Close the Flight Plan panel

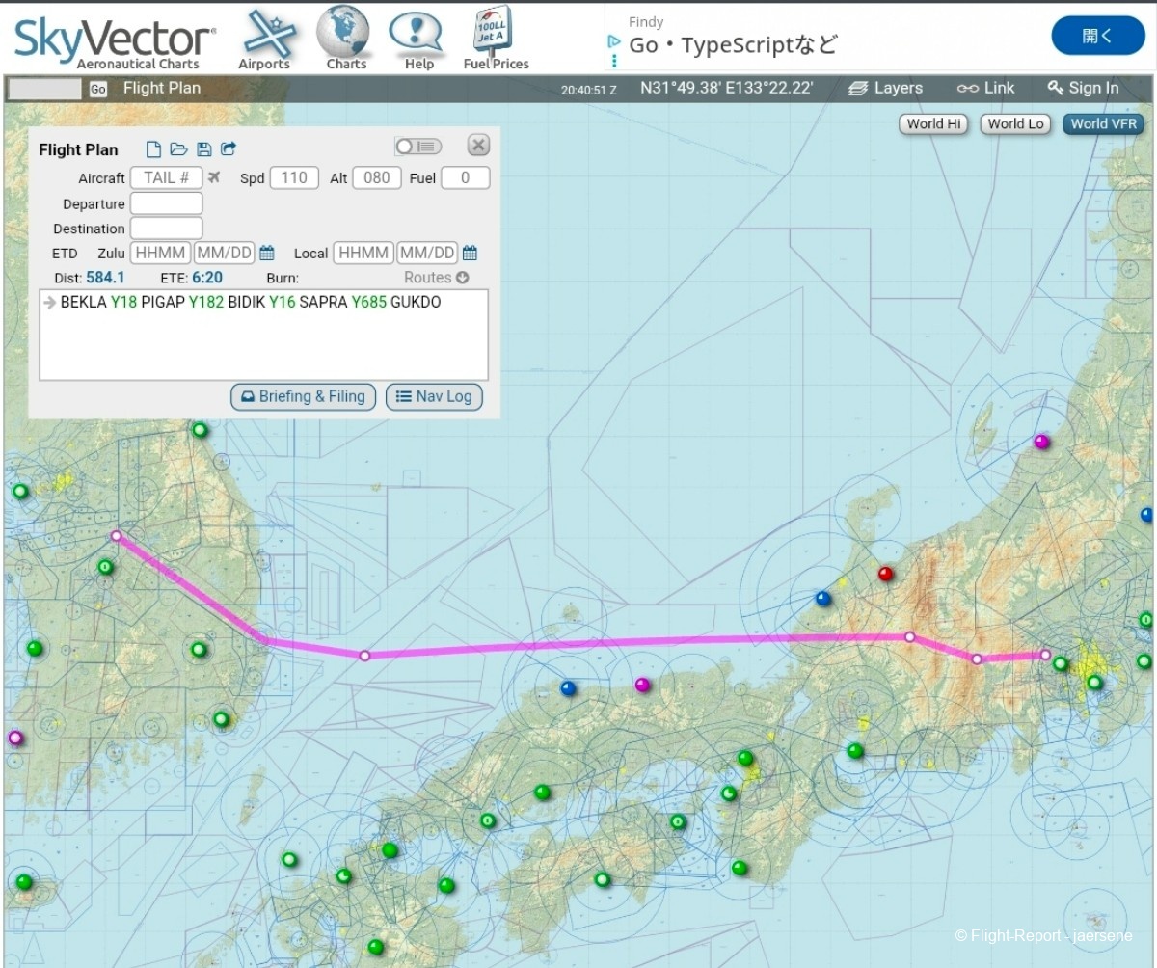(478, 146)
